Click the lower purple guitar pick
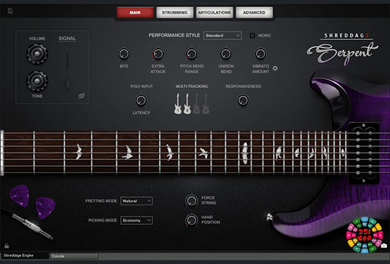The height and width of the screenshot is (264, 390). 45,208
